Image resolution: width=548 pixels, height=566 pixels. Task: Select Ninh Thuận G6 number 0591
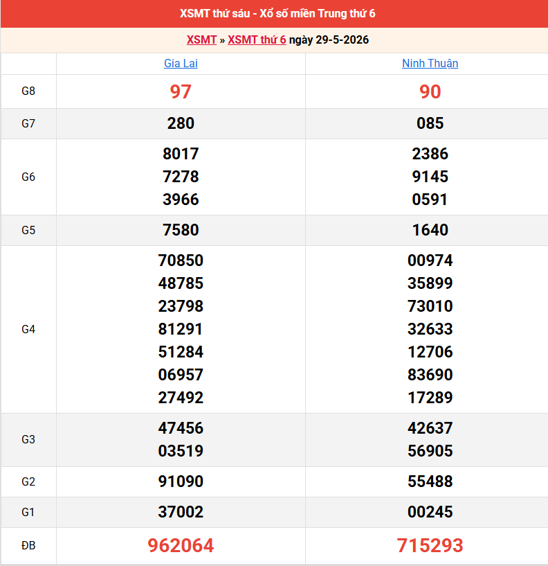click(430, 200)
